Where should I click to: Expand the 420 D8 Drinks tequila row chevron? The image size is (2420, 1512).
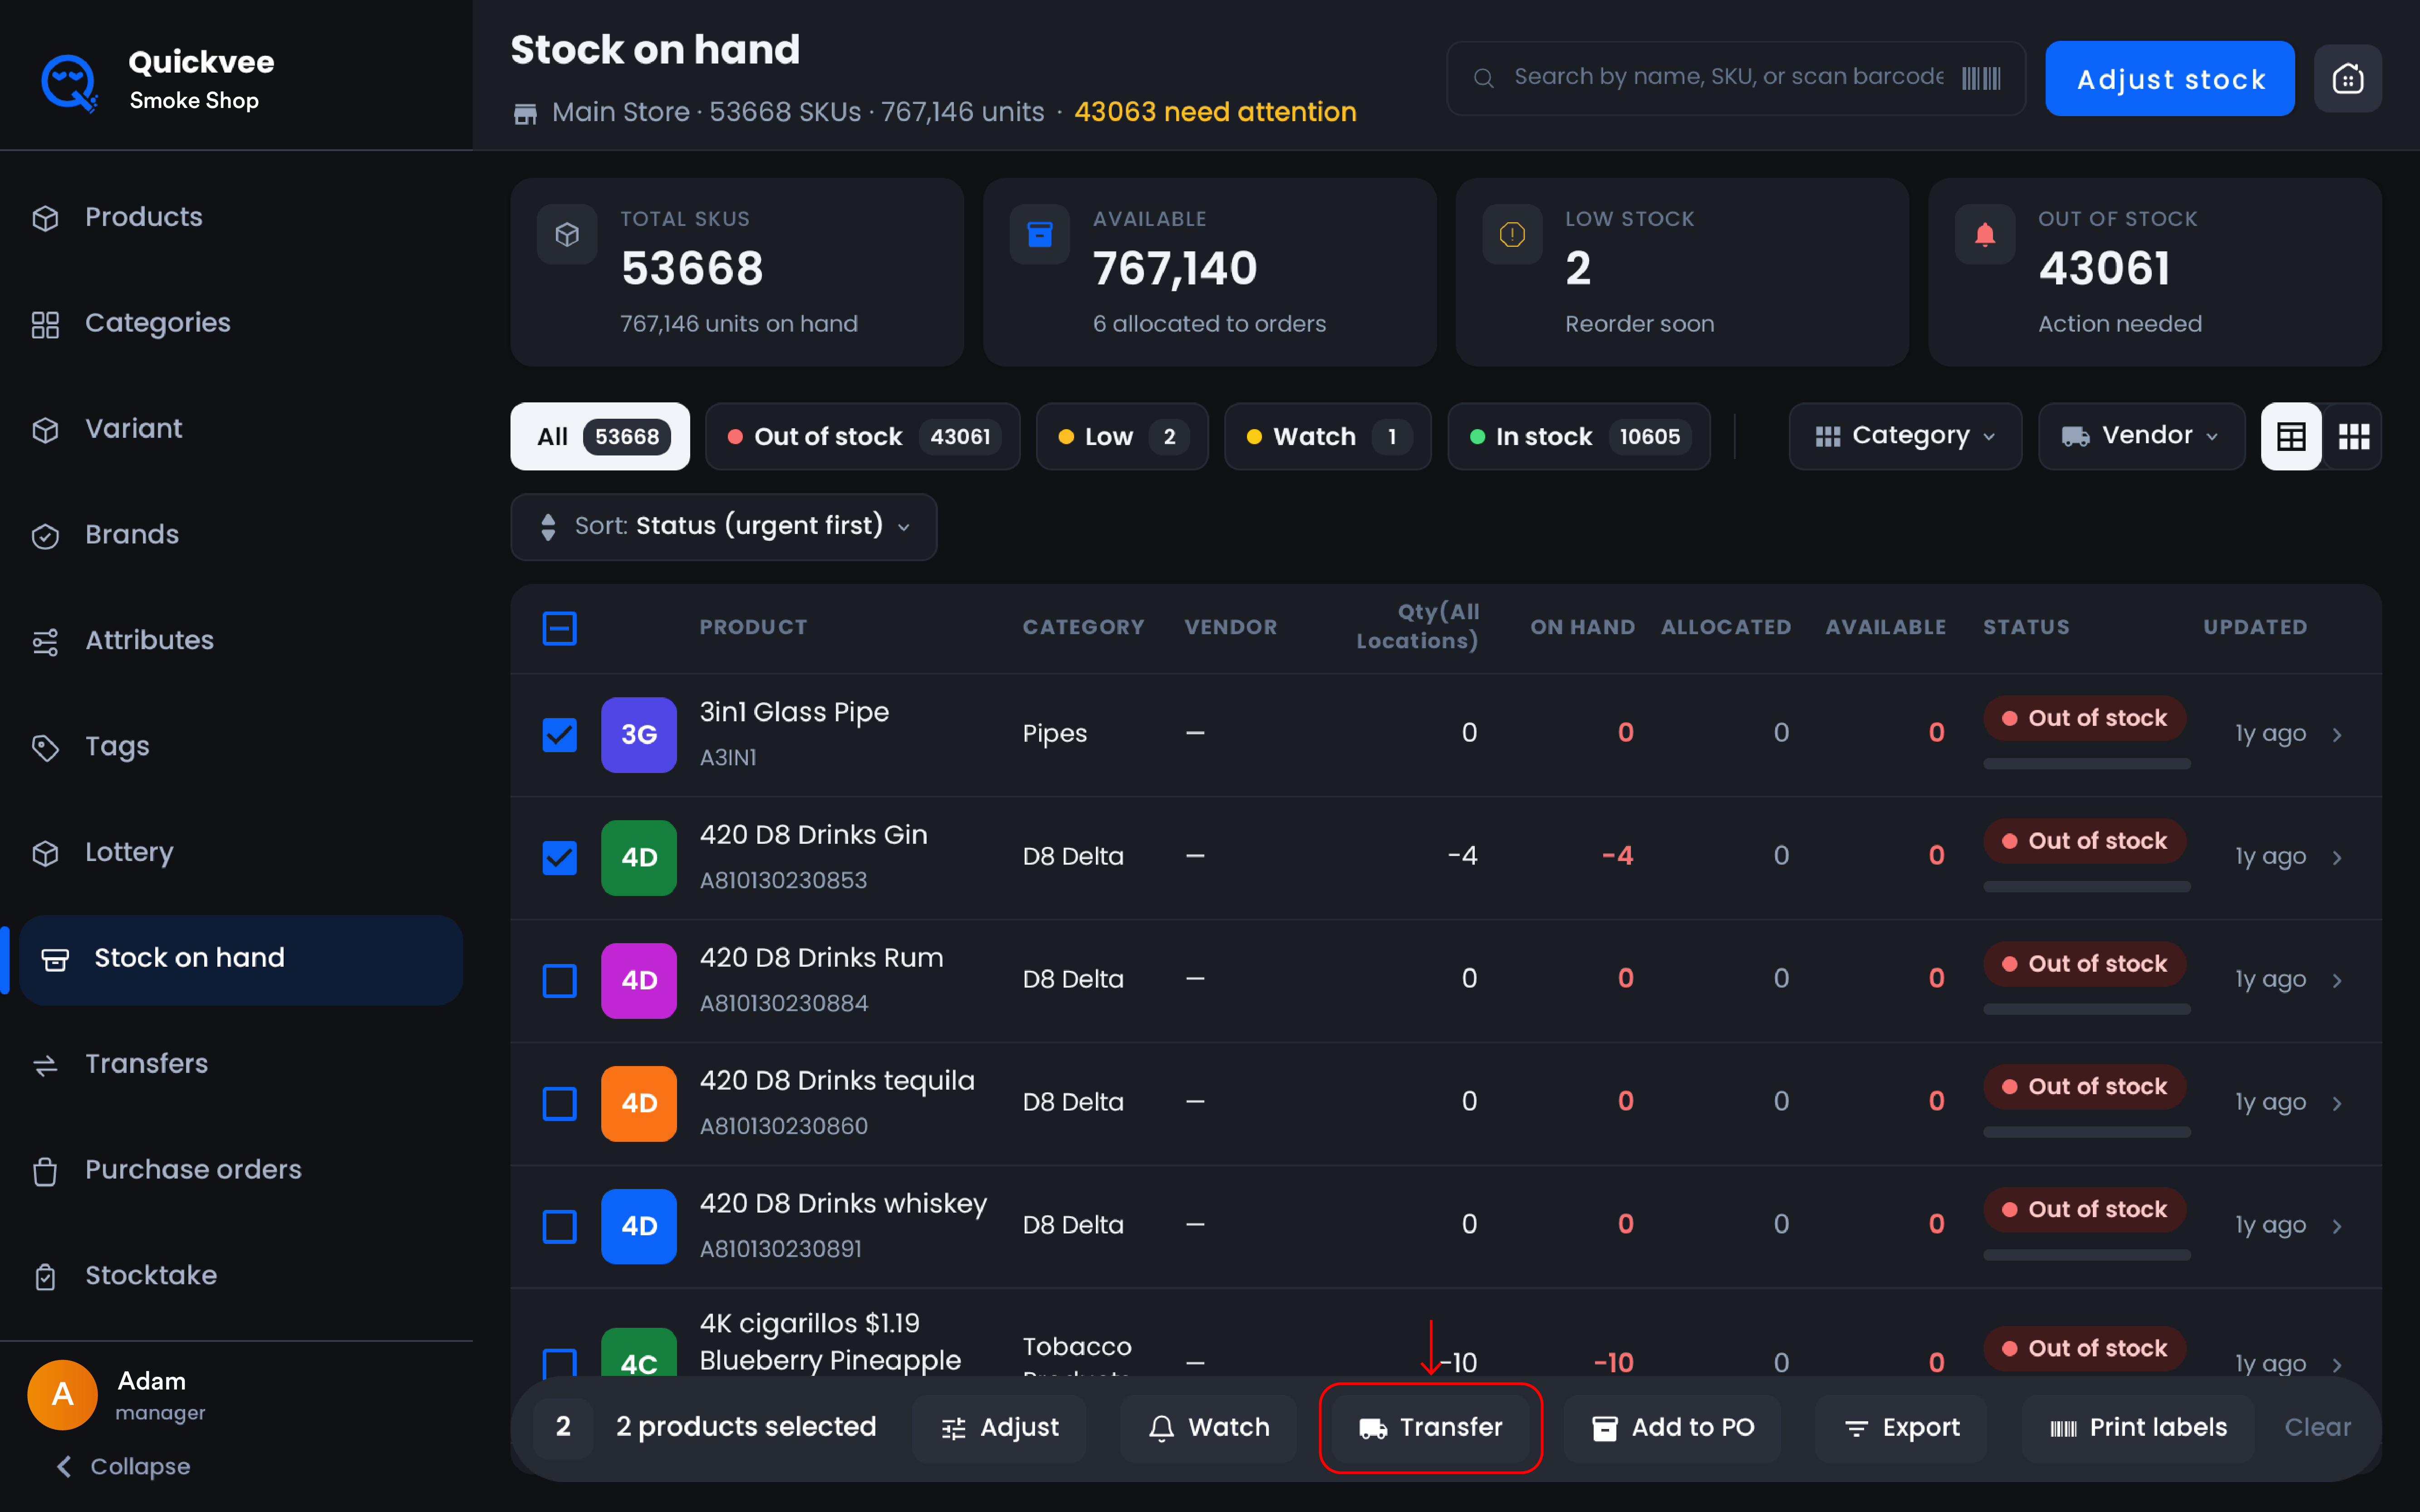(2337, 1104)
